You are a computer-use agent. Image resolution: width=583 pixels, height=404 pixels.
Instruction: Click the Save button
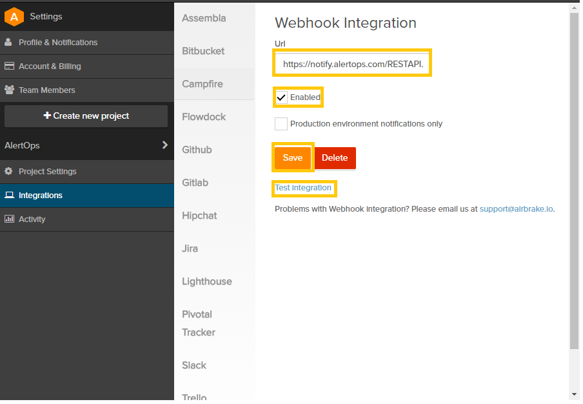pyautogui.click(x=293, y=157)
